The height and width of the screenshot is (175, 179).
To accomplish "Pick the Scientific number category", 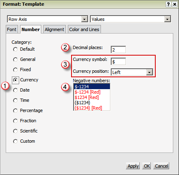I will click(15, 131).
